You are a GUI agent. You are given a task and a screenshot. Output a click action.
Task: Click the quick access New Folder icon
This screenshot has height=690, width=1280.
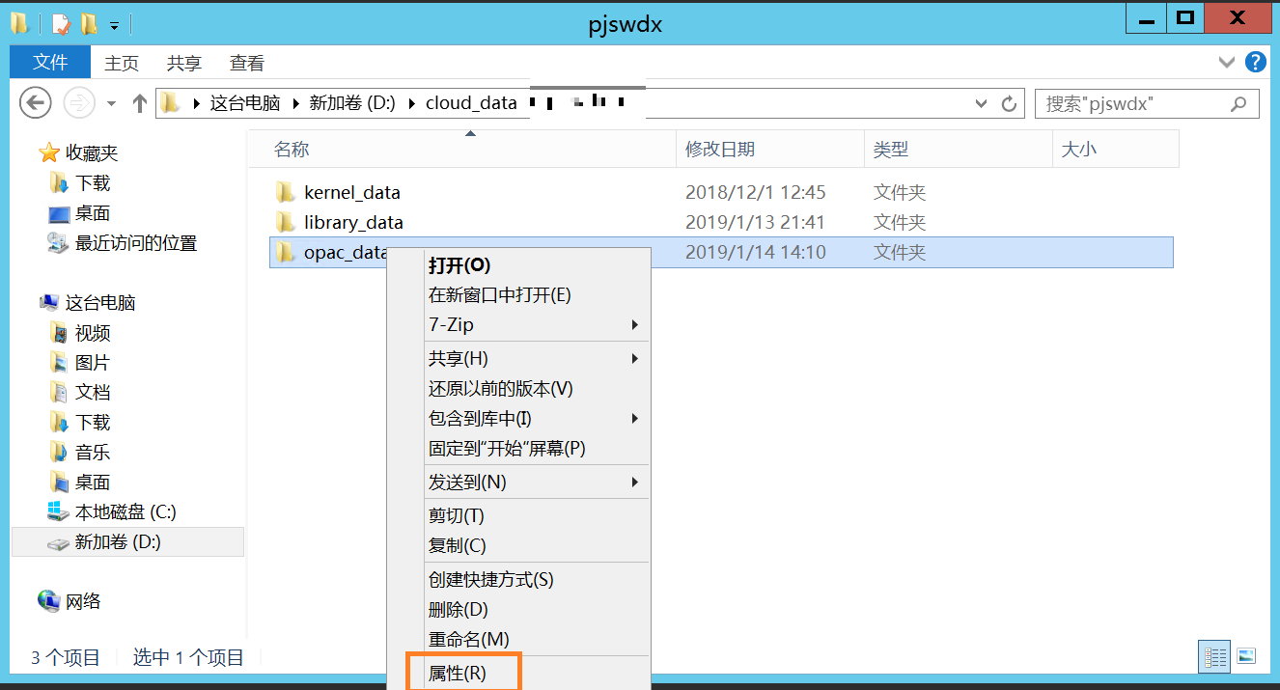point(89,23)
